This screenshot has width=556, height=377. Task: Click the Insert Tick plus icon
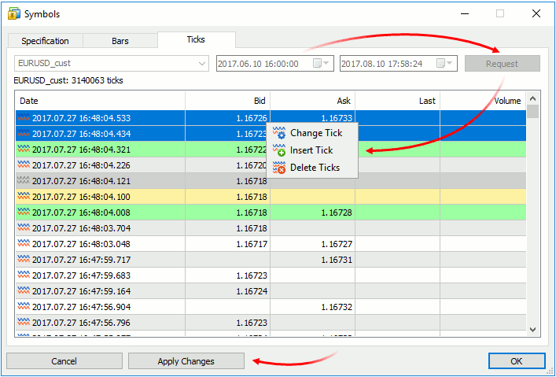pos(279,150)
